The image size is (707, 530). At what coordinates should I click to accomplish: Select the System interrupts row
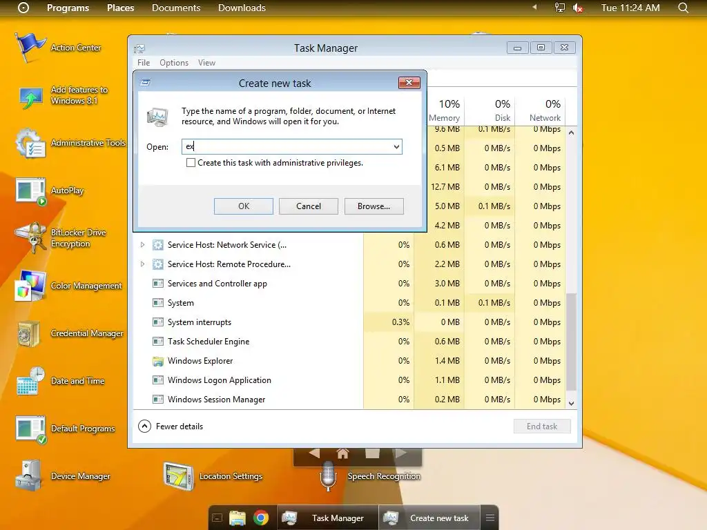coord(349,322)
